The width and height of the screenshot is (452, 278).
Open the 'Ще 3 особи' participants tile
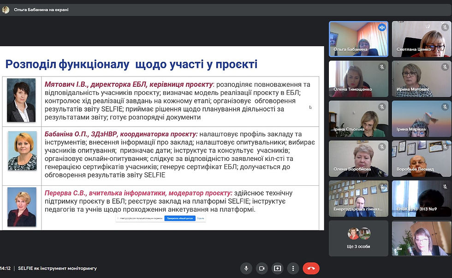pos(359,238)
